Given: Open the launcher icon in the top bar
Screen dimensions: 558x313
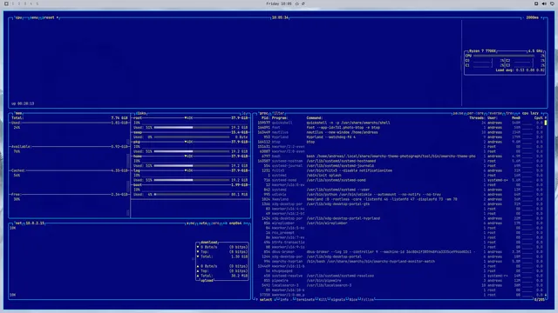Looking at the screenshot, I should click(x=6, y=3).
